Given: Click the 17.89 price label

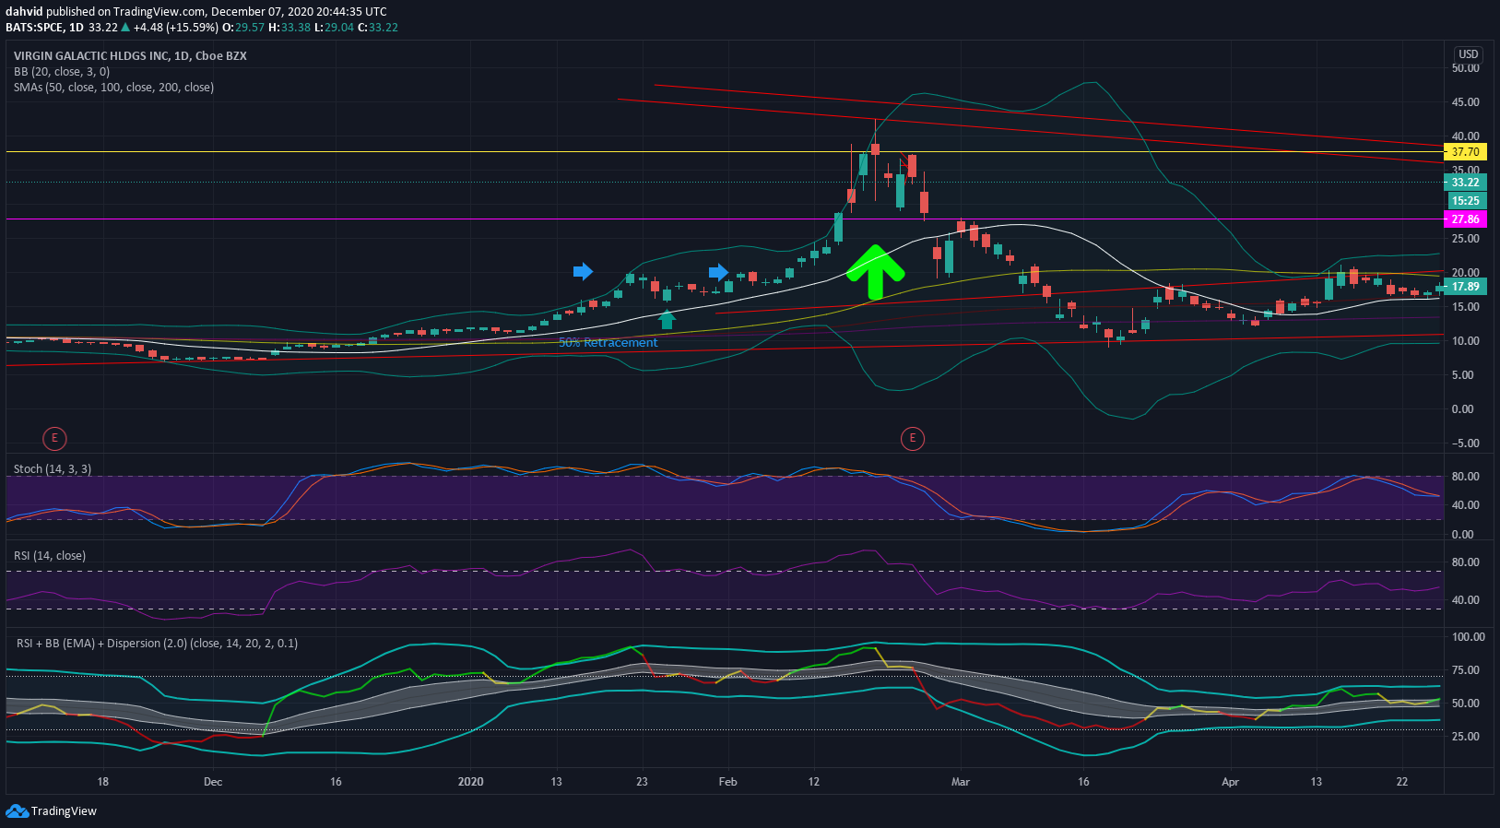Looking at the screenshot, I should (1465, 287).
